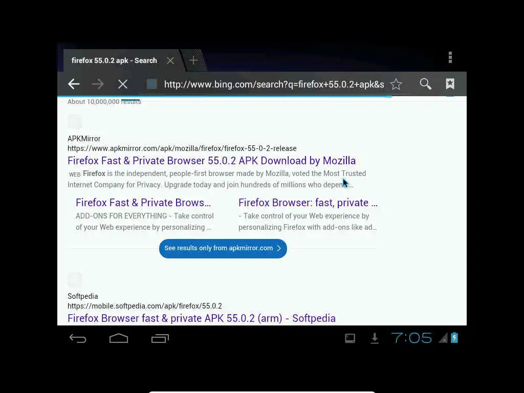
Task: Bookmark this page with the star icon
Action: pyautogui.click(x=396, y=84)
